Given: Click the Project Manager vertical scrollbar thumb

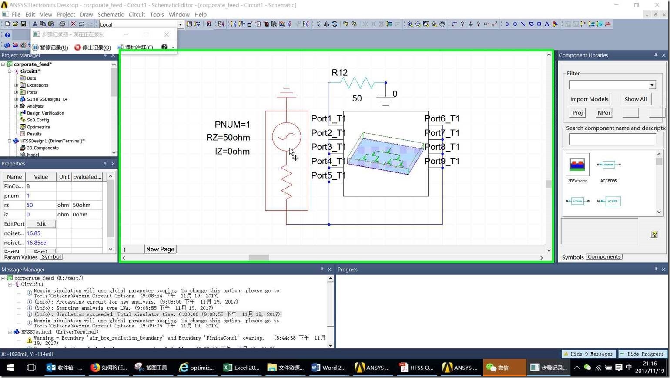Looking at the screenshot, I should pyautogui.click(x=114, y=82).
